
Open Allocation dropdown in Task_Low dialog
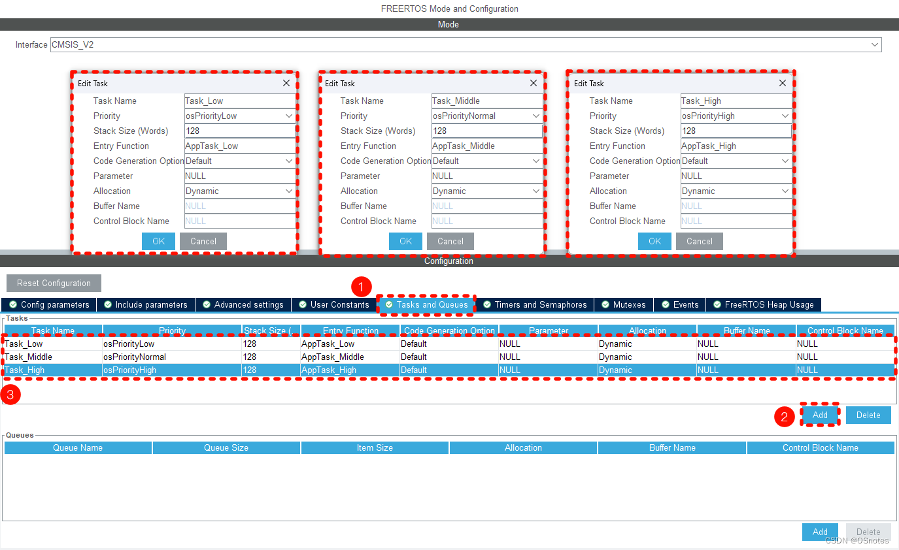pyautogui.click(x=240, y=191)
